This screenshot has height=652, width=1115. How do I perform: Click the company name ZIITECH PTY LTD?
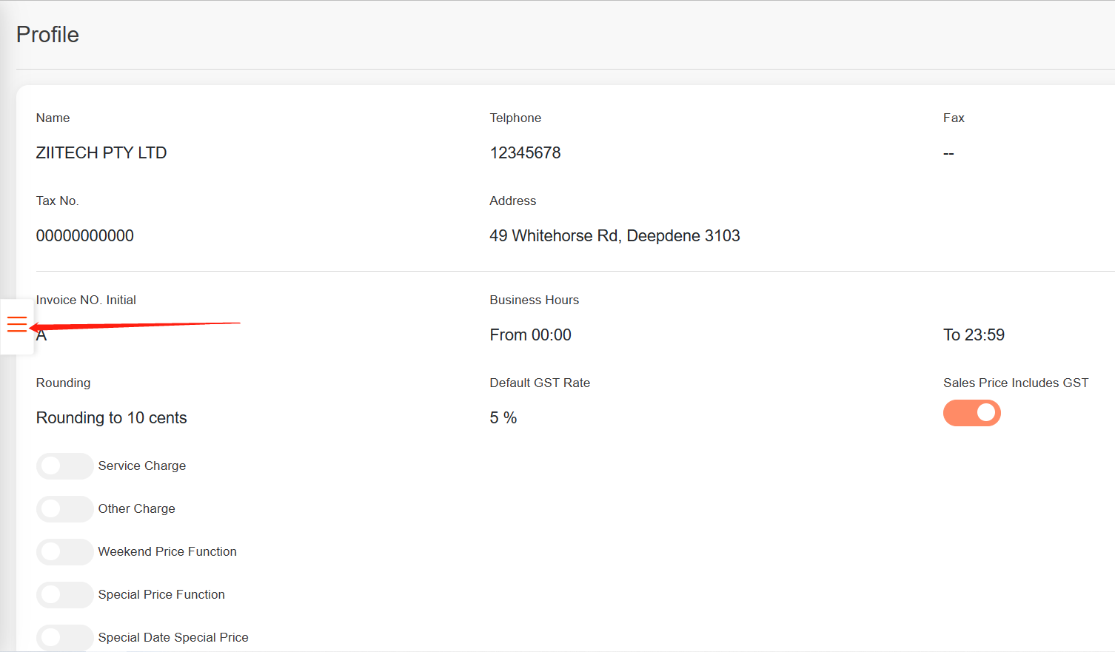pyautogui.click(x=101, y=153)
